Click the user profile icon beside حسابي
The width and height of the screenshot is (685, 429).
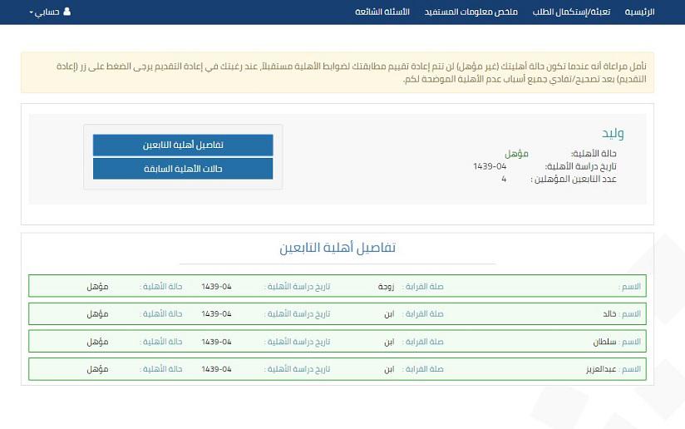67,12
